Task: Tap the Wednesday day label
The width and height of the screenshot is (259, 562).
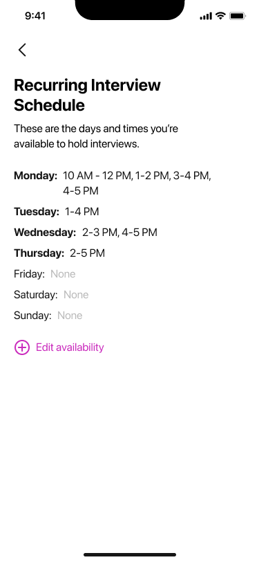Action: tap(45, 233)
